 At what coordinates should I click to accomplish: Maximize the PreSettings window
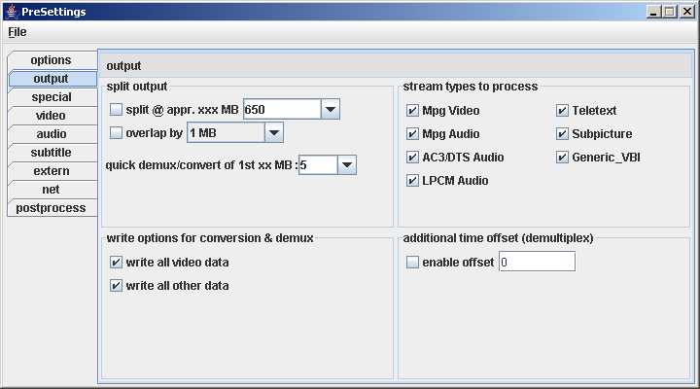pyautogui.click(x=669, y=11)
